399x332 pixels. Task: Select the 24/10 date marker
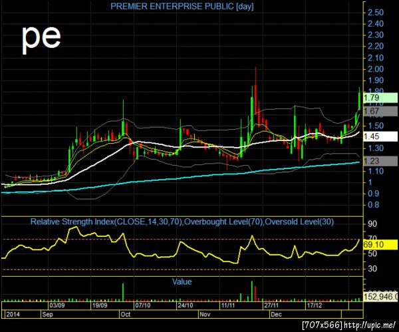click(186, 305)
